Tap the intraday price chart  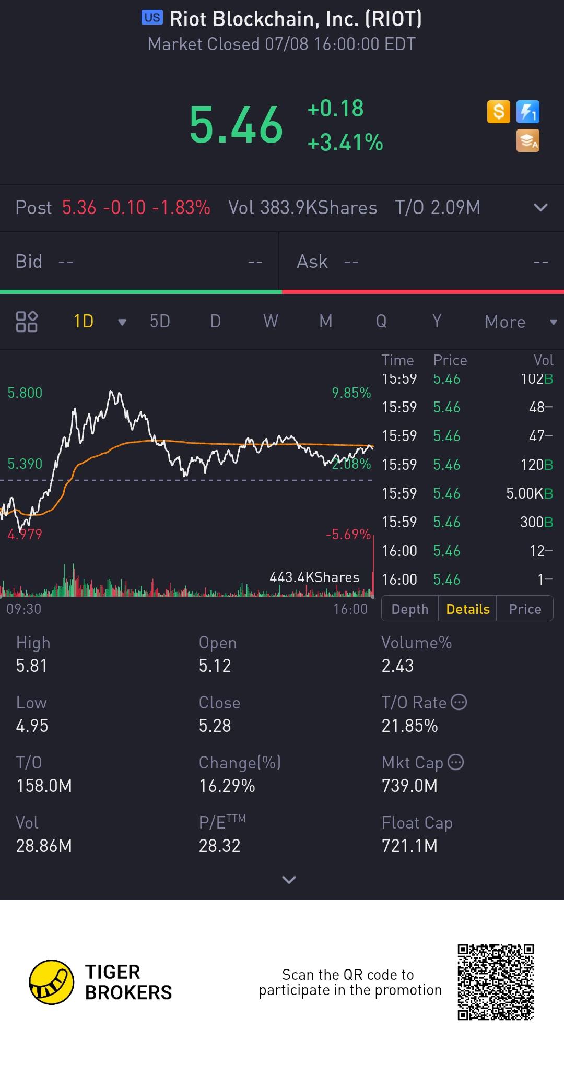click(x=187, y=462)
